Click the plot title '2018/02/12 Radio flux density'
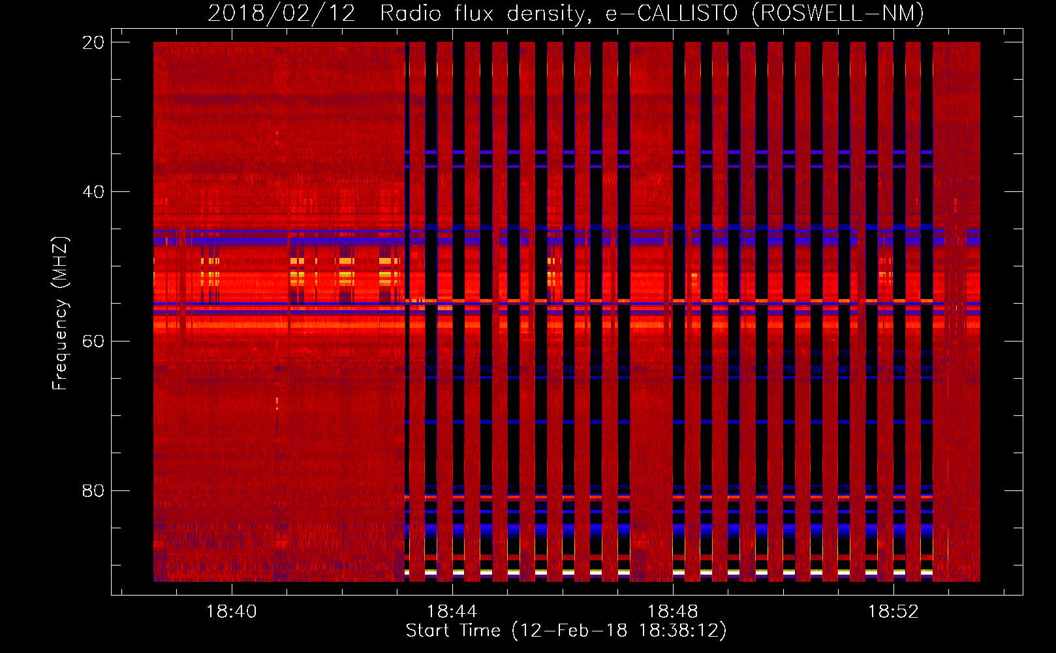 [x=396, y=14]
